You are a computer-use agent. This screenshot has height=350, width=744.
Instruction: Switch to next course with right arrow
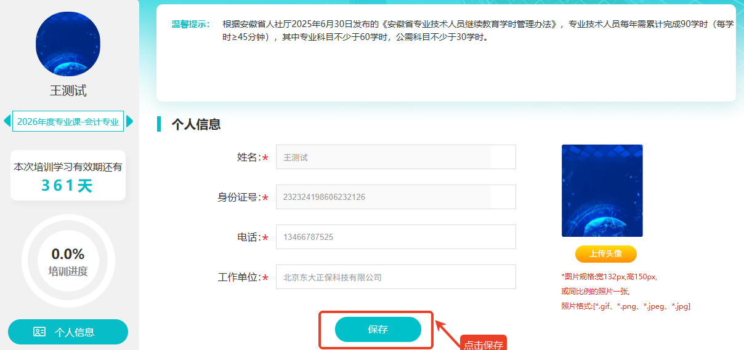[x=129, y=121]
